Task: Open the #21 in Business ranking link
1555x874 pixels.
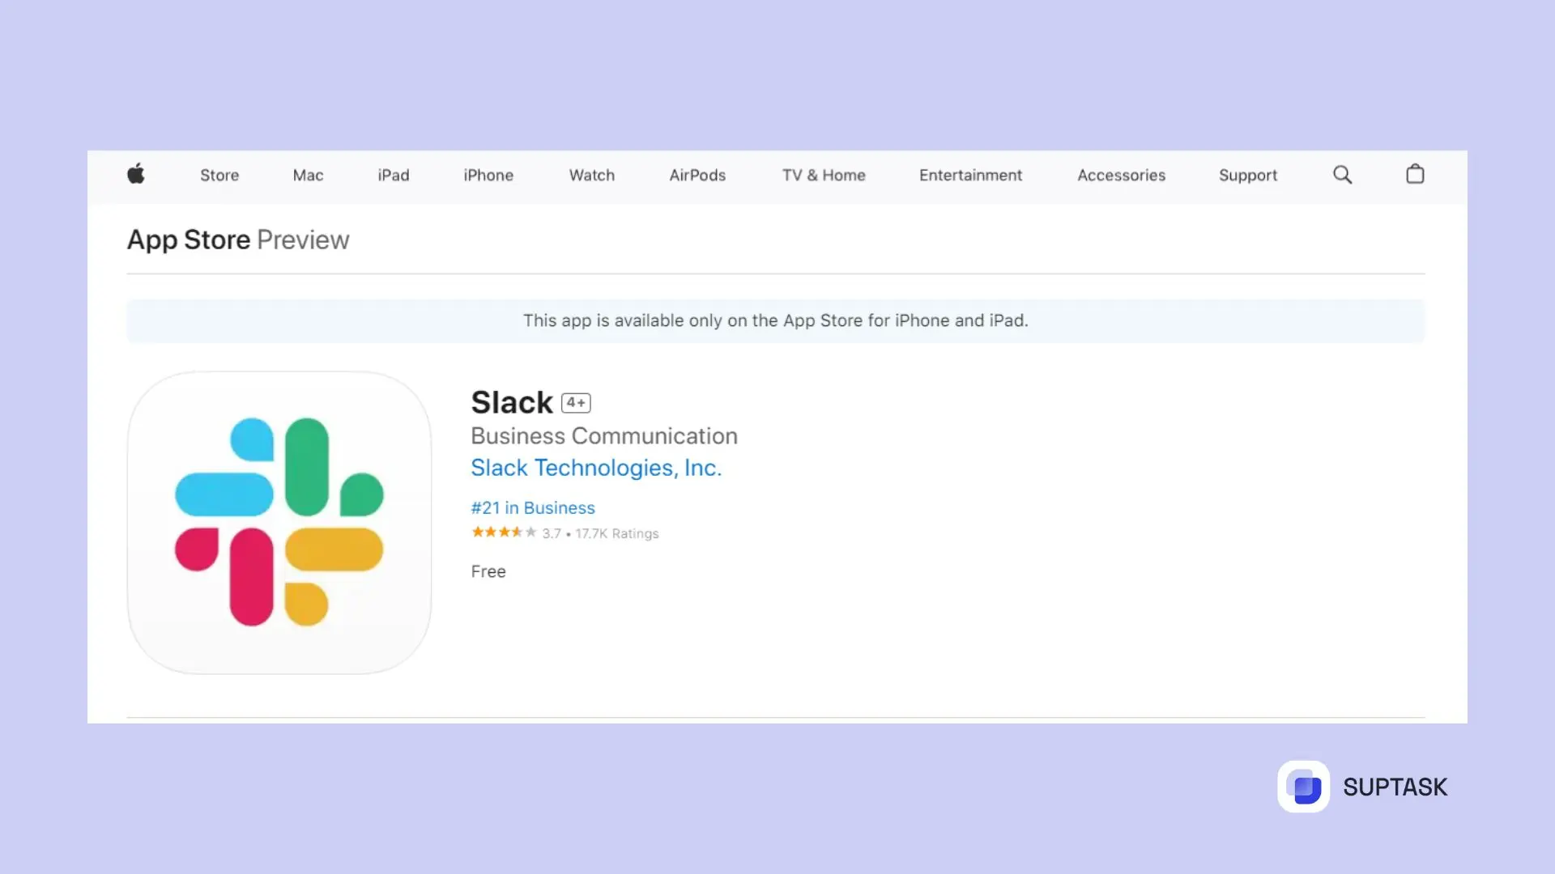Action: click(x=533, y=507)
